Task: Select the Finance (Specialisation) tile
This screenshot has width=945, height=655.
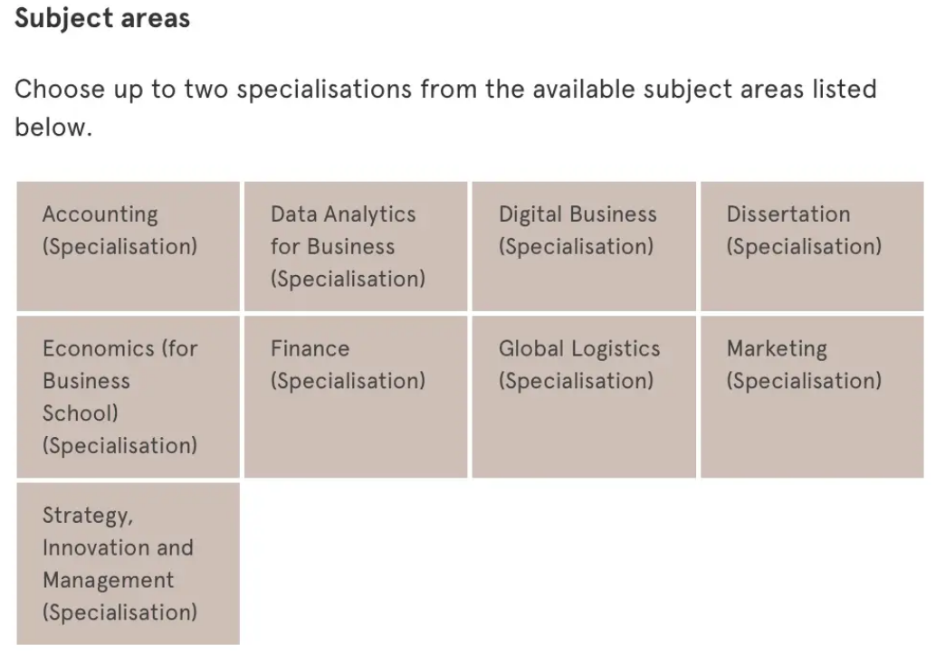Action: tap(356, 397)
